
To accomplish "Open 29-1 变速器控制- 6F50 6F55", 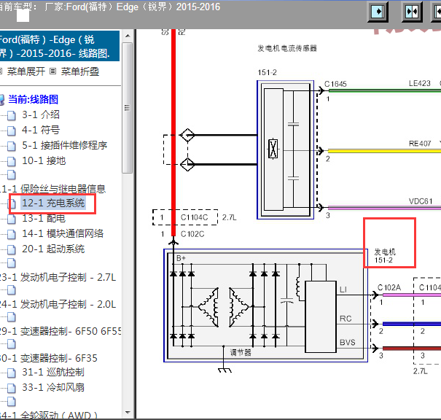I will coord(61,331).
